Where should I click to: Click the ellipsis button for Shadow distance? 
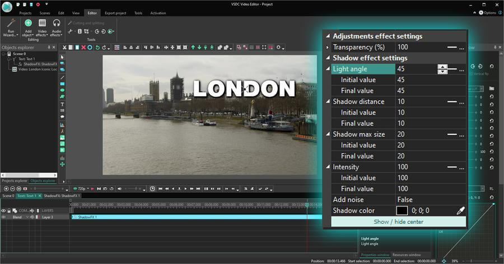[x=461, y=102]
